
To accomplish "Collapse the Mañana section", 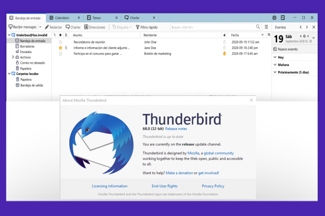I will point(275,65).
